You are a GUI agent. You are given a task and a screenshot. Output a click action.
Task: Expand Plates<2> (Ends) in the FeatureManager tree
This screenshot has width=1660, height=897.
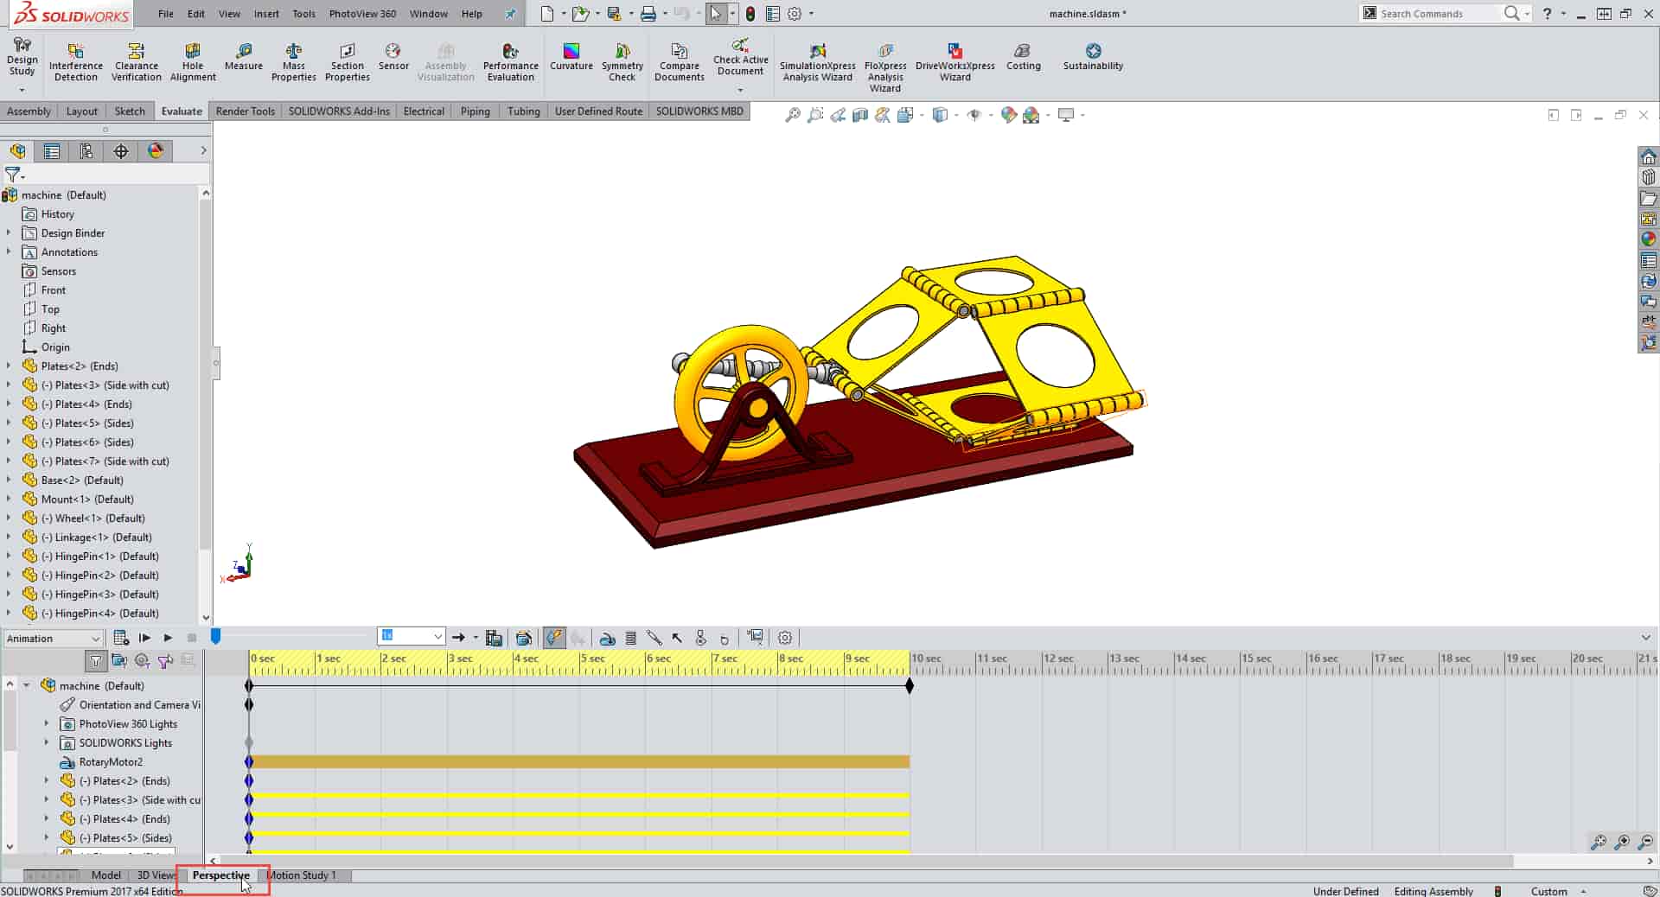point(9,366)
